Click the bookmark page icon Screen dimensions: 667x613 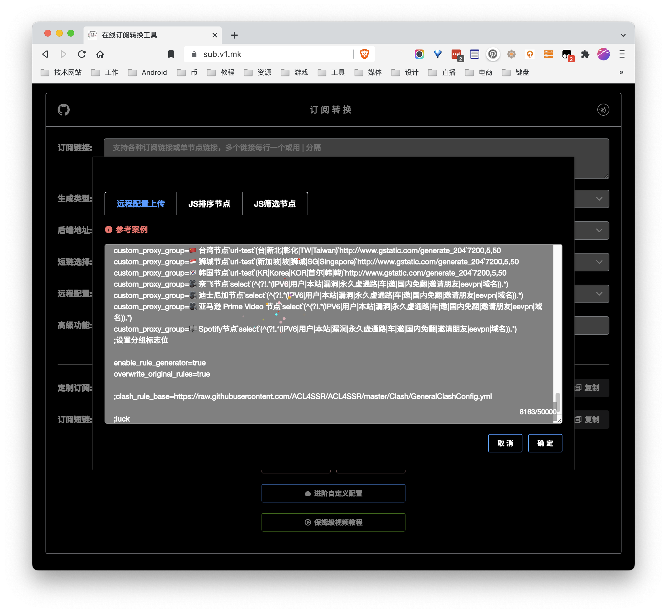point(171,54)
